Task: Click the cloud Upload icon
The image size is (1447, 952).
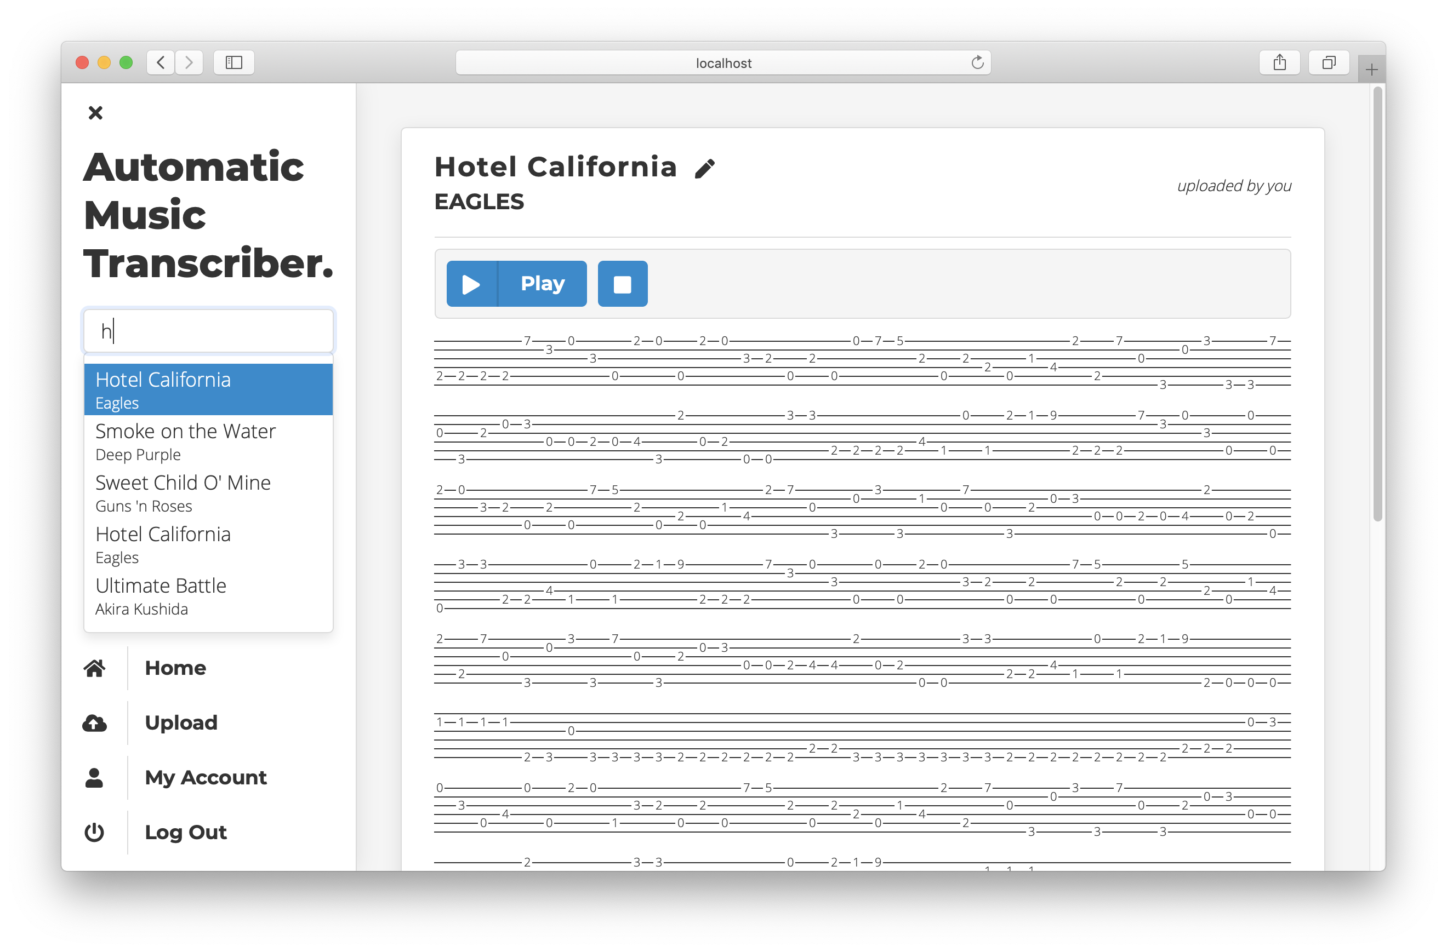Action: click(94, 723)
